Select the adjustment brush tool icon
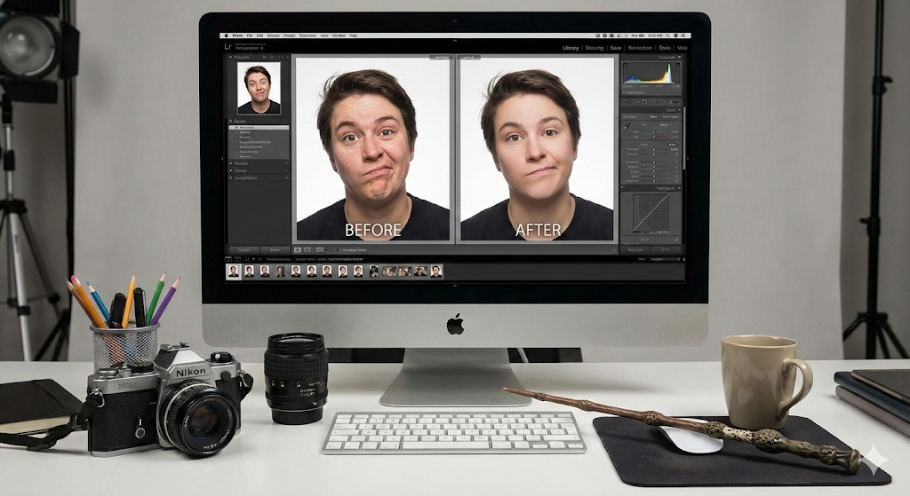This screenshot has width=910, height=496. [x=675, y=102]
